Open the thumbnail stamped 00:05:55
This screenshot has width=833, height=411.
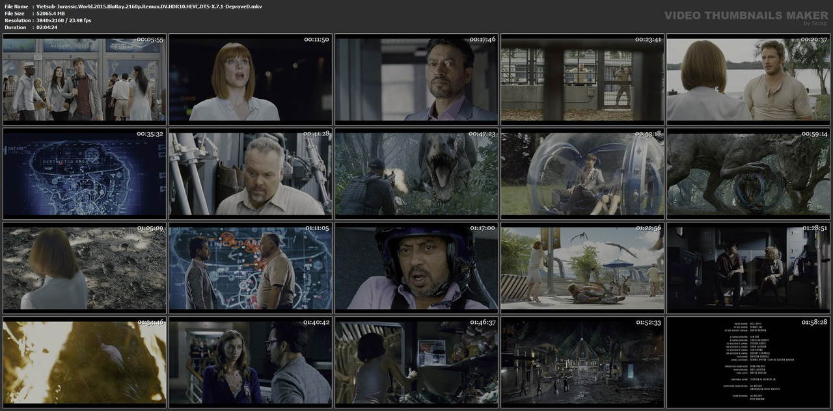pyautogui.click(x=85, y=79)
